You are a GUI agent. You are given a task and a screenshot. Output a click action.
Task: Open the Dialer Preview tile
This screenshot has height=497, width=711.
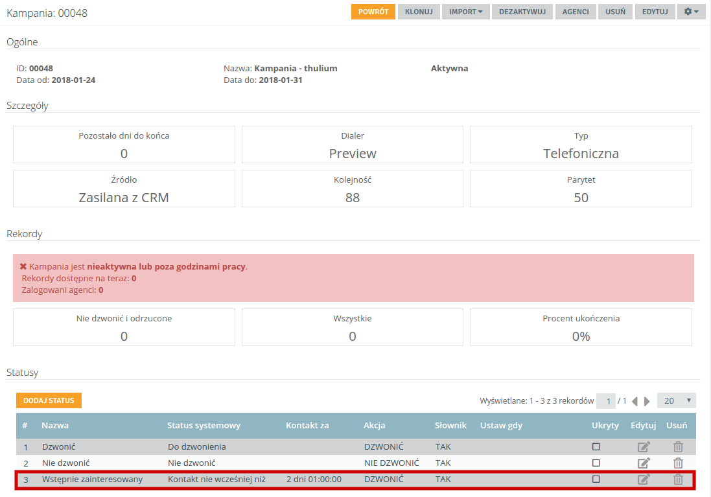(x=353, y=144)
